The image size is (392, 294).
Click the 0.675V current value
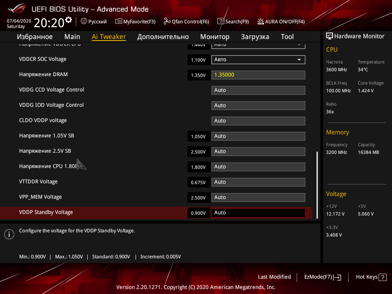coord(198,183)
